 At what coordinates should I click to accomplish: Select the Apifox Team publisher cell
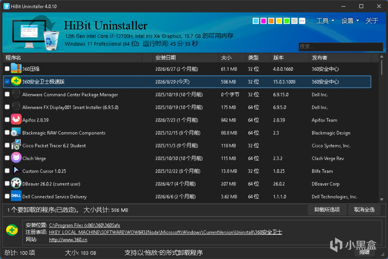tap(324, 120)
